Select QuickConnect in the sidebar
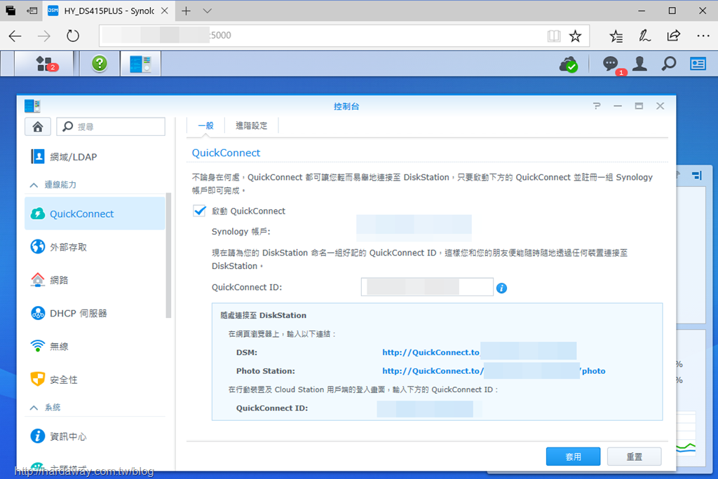The image size is (718, 479). tap(95, 214)
